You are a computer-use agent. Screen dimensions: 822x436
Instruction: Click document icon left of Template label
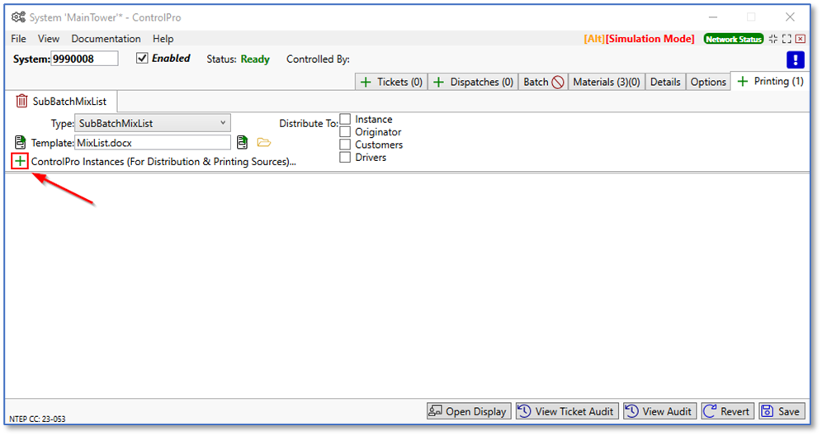coord(21,143)
